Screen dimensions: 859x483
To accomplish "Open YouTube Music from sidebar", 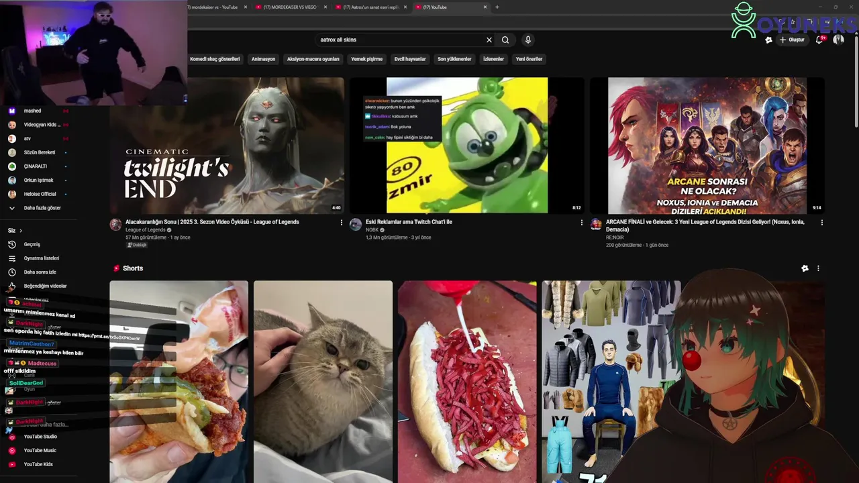I will tap(42, 451).
